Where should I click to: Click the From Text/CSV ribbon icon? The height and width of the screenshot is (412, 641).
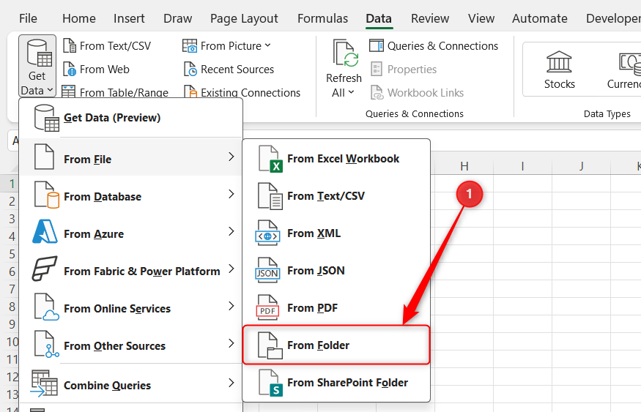[70, 45]
